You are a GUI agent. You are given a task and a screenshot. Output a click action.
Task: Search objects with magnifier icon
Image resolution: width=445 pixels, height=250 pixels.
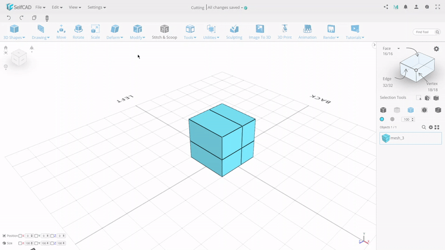pos(424,127)
